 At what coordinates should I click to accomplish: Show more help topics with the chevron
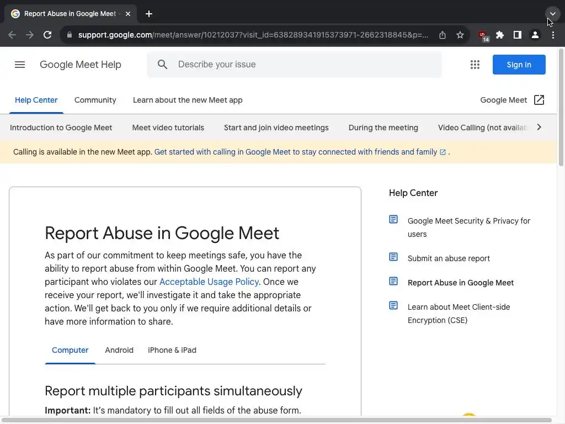click(x=539, y=128)
